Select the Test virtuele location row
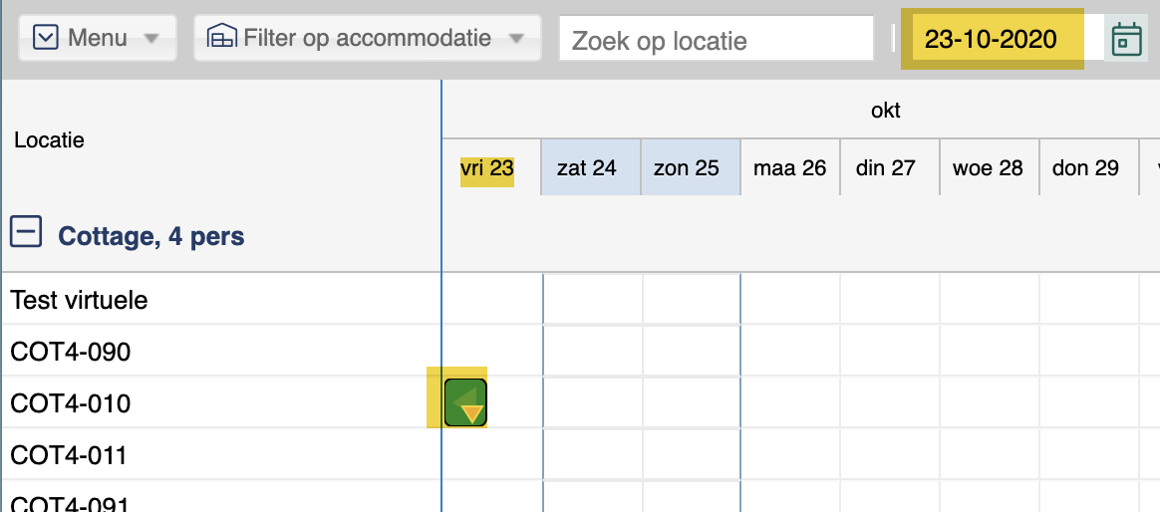 221,299
